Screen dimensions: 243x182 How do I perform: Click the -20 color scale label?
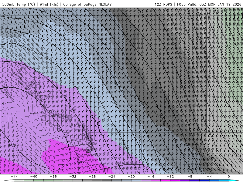coord(131,177)
